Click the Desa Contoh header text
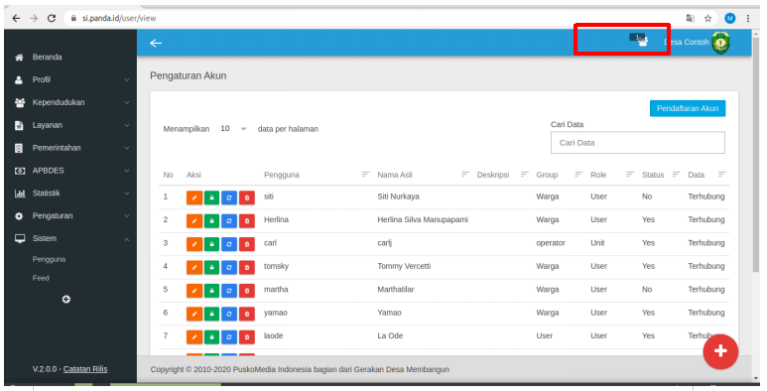The height and width of the screenshot is (391, 767). click(x=687, y=42)
